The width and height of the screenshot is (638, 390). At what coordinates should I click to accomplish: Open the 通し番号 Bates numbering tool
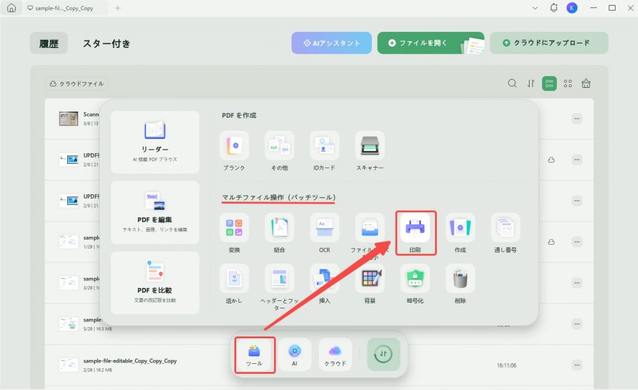505,228
